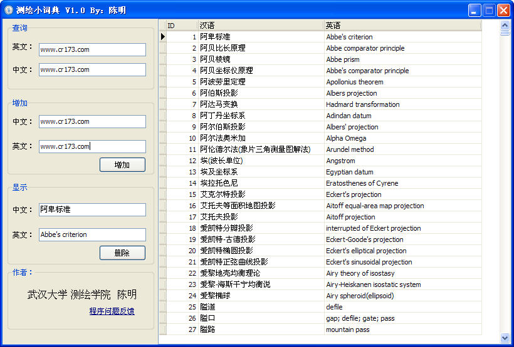This screenshot has height=347, width=514.
Task: Click the 显示 中文 field with 阿卑标准
Action: pyautogui.click(x=92, y=209)
